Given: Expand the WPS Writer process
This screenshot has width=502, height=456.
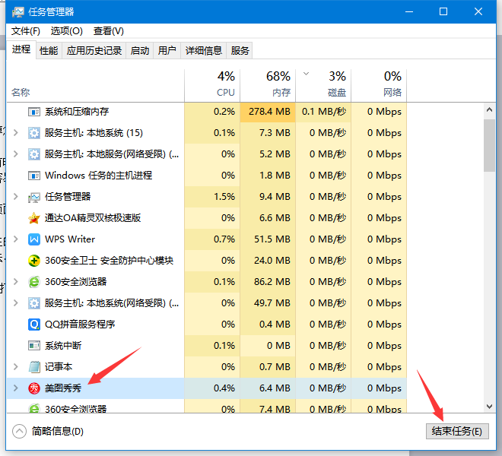Looking at the screenshot, I should [x=15, y=239].
